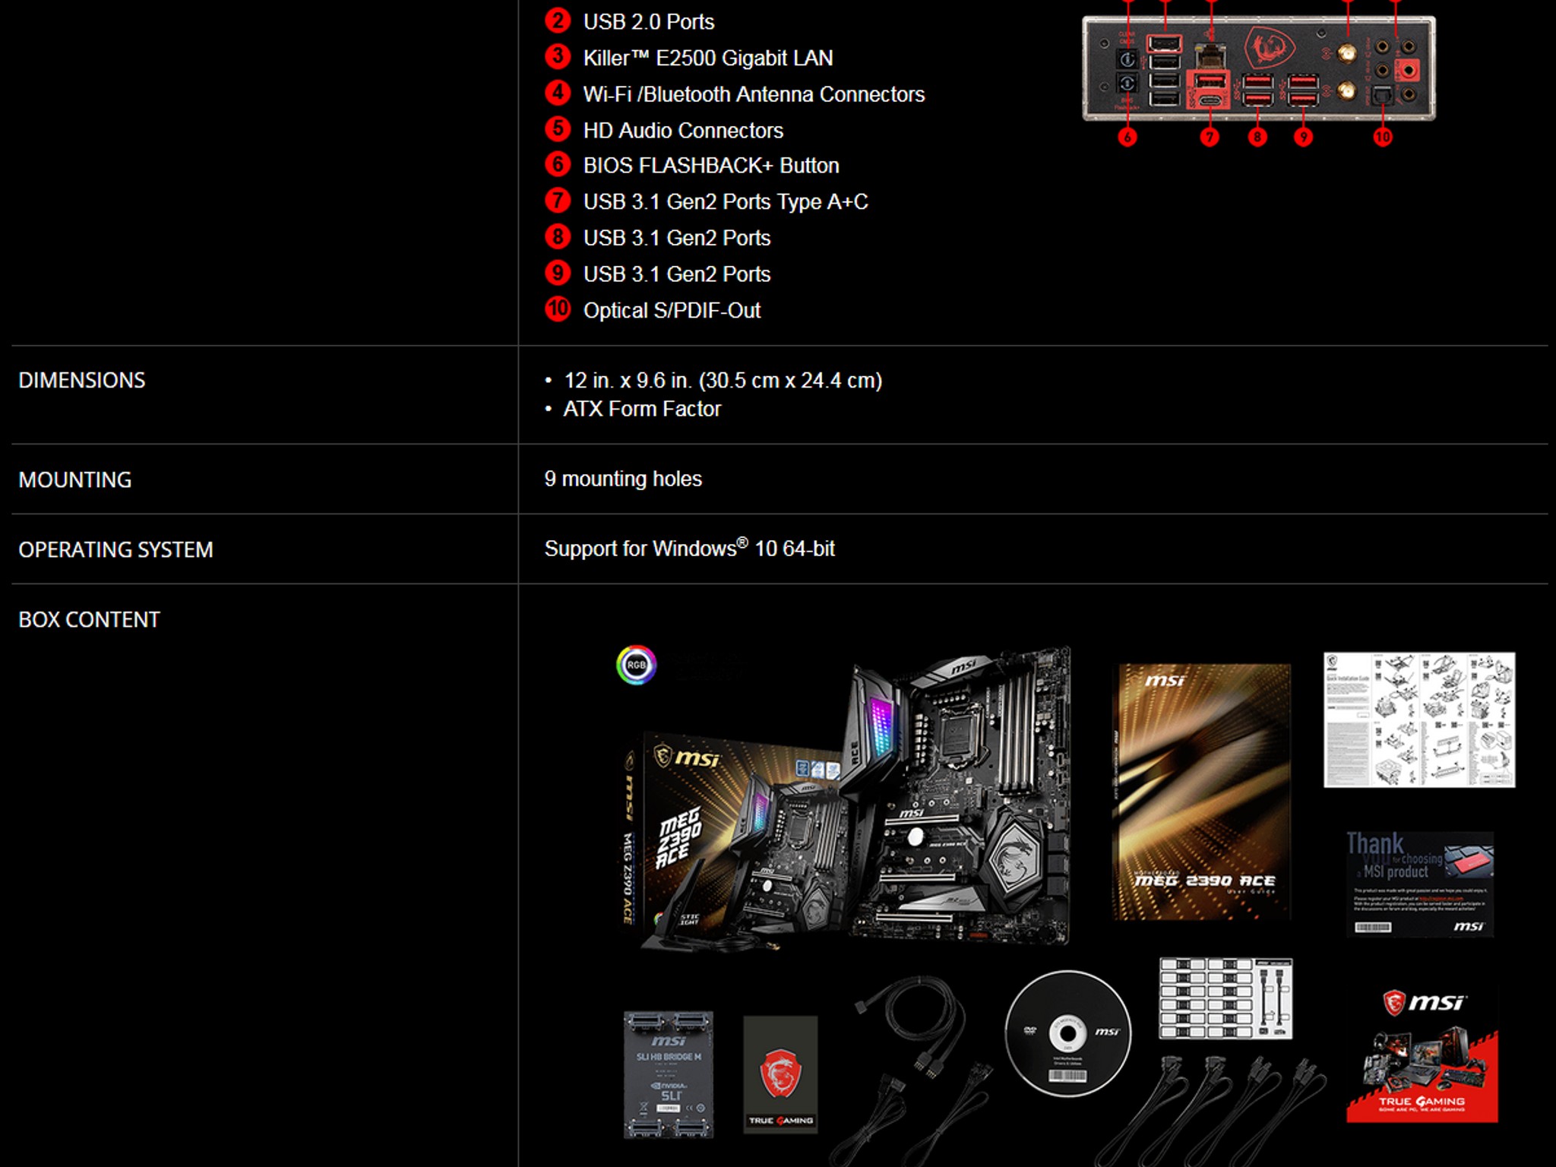Click marker 9 under the I/O panel diagram
The image size is (1556, 1167).
pos(1304,138)
